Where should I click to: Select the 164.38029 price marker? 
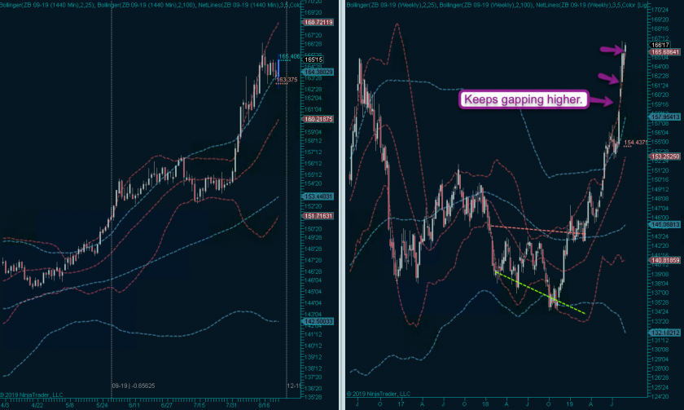(318, 72)
